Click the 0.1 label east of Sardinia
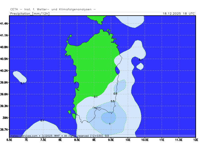 click(140, 60)
